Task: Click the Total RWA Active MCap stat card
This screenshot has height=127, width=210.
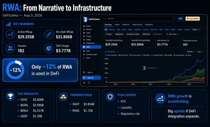Action: point(116,43)
